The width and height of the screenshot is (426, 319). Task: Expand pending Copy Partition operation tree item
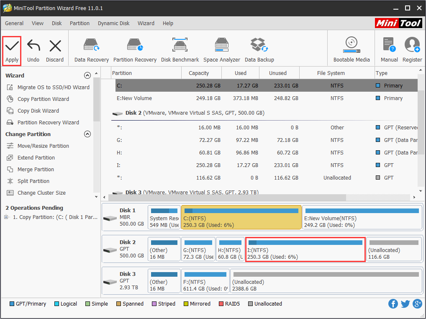[x=6, y=217]
